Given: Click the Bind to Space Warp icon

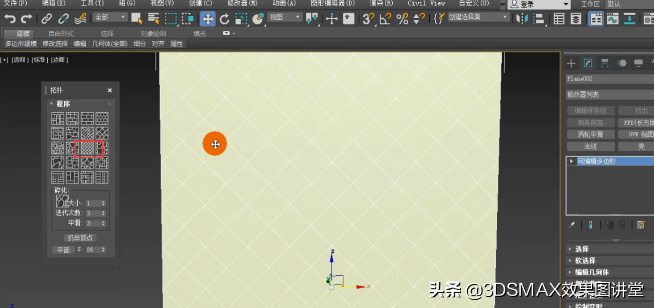Looking at the screenshot, I should point(81,19).
